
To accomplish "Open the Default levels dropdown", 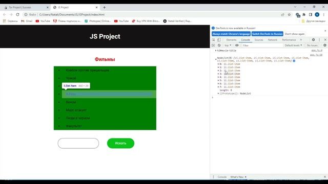I will 293,45.
